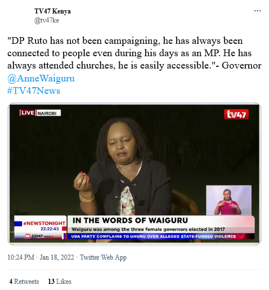This screenshot has height=290, width=269.
Task: View the 13 Likes list
Action: pyautogui.click(x=60, y=282)
